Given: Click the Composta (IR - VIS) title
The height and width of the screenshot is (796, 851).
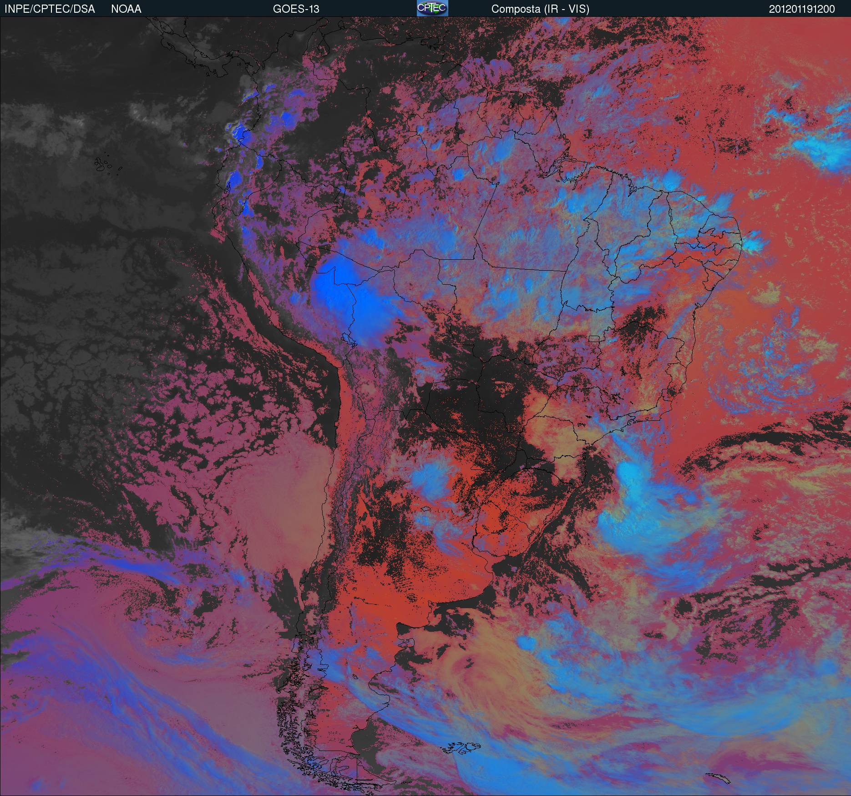Looking at the screenshot, I should 540,9.
